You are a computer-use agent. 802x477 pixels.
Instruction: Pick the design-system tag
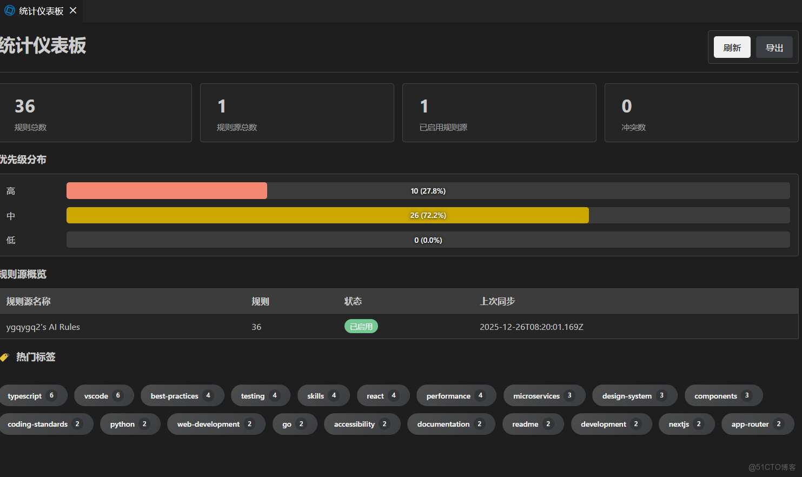(634, 395)
